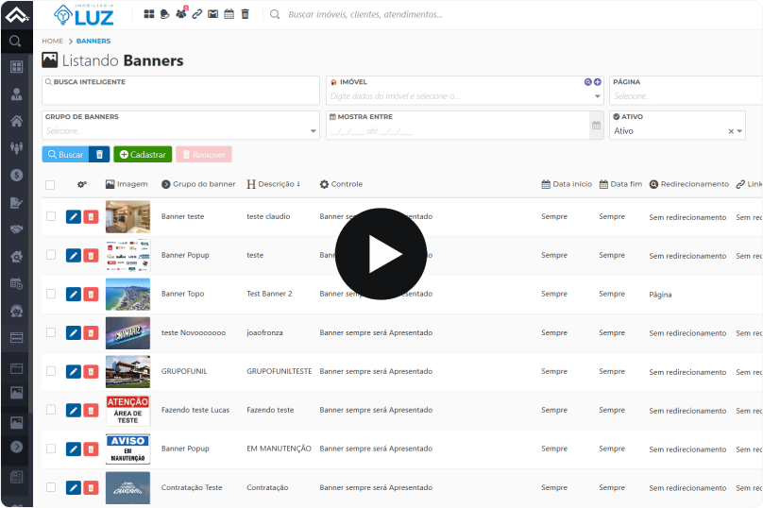Click the chain link icon in top toolbar
The image size is (763, 508).
196,14
